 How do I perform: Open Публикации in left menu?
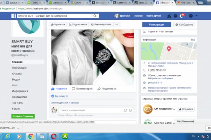pyautogui.click(x=19, y=68)
